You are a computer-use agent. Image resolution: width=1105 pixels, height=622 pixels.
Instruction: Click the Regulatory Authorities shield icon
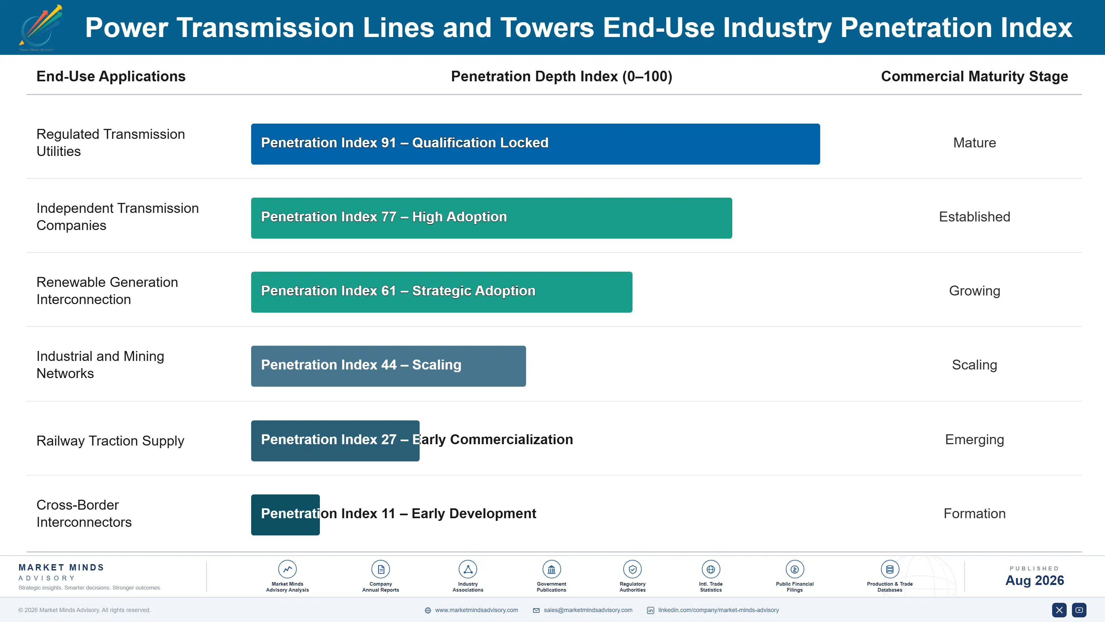pyautogui.click(x=632, y=569)
